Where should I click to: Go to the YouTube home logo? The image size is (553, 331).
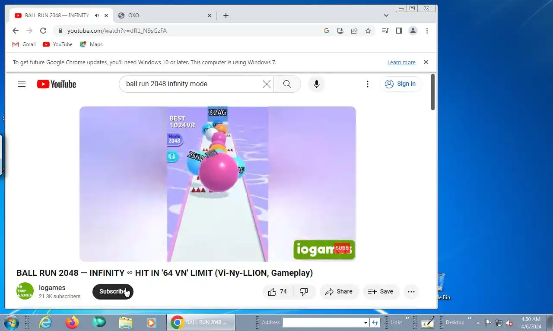(x=57, y=84)
